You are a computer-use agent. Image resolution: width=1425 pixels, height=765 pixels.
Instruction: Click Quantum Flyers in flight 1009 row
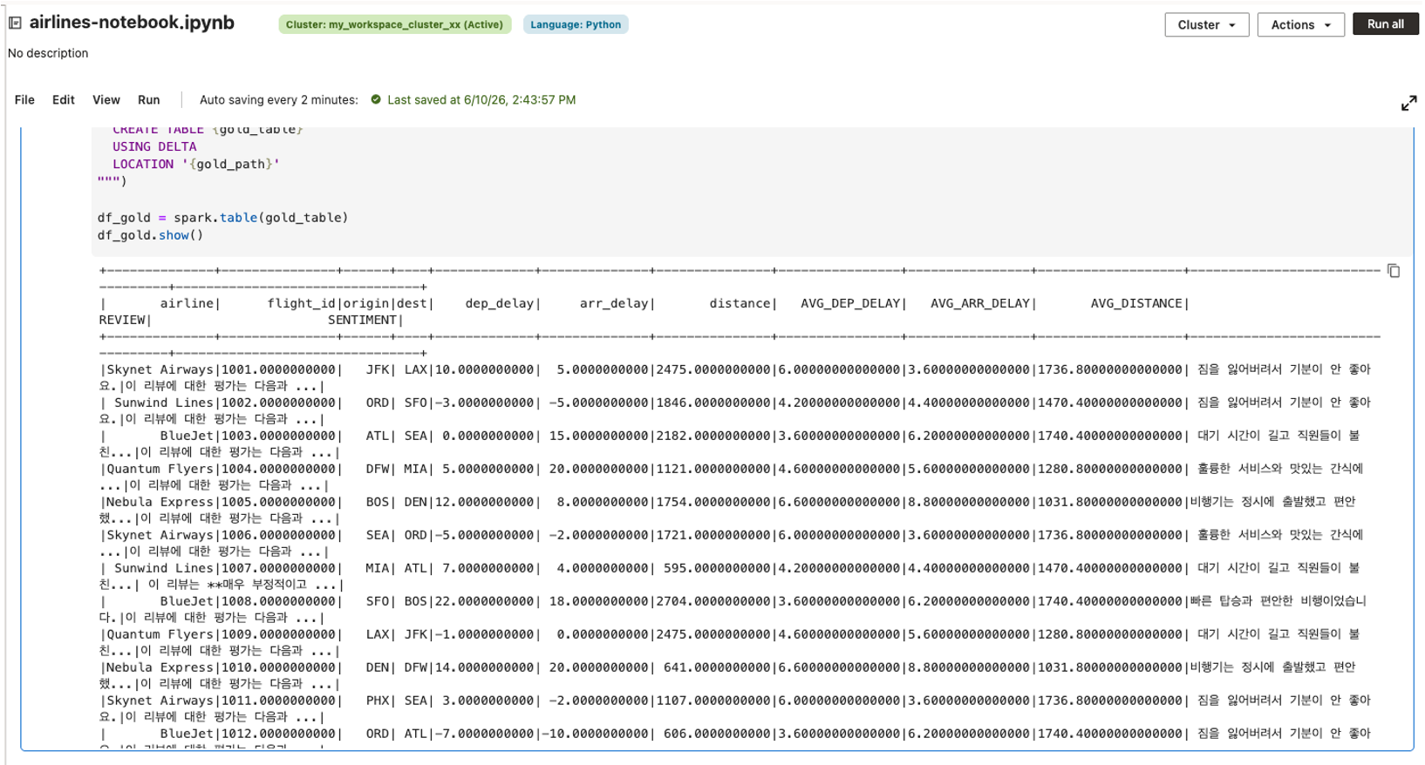[160, 634]
